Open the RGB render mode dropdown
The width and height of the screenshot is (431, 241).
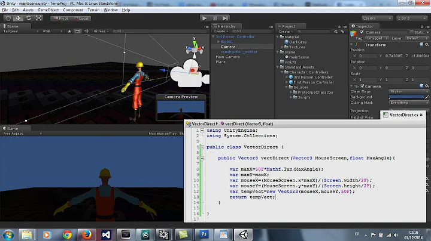(x=52, y=31)
